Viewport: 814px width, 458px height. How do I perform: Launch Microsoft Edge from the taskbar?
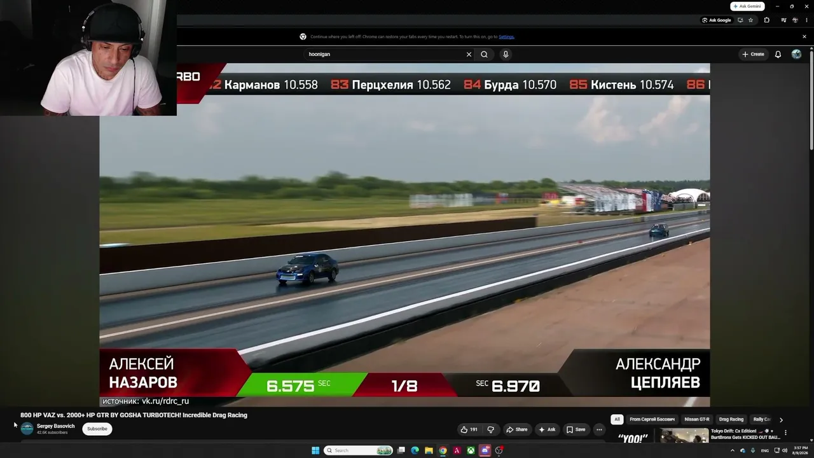(415, 450)
